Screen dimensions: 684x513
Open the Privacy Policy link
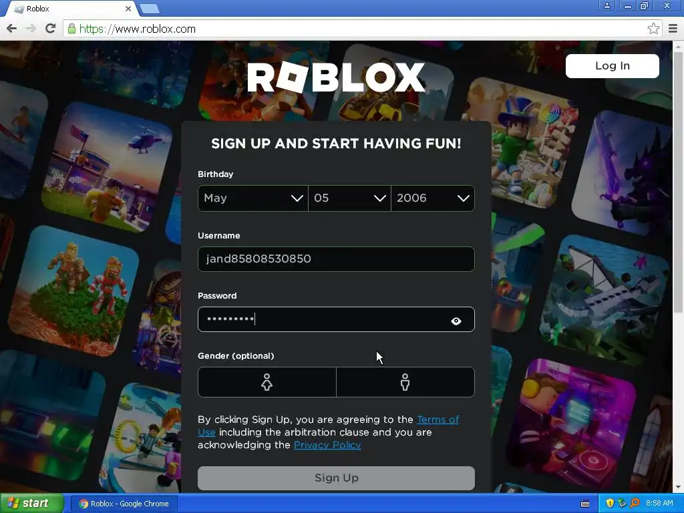click(x=327, y=445)
